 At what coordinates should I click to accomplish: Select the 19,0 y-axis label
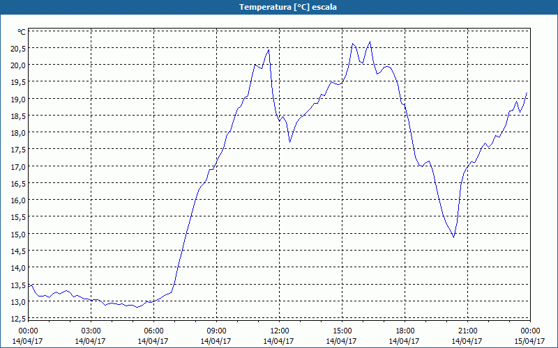(18, 100)
